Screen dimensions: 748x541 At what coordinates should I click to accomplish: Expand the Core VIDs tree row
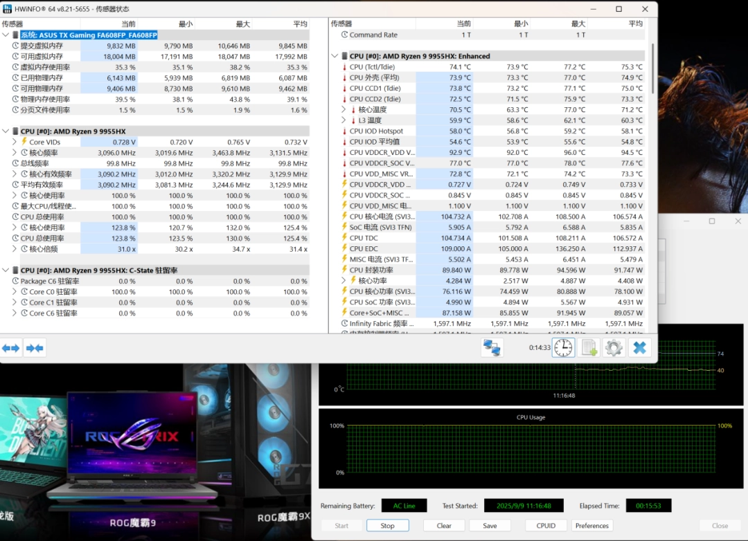pos(15,142)
